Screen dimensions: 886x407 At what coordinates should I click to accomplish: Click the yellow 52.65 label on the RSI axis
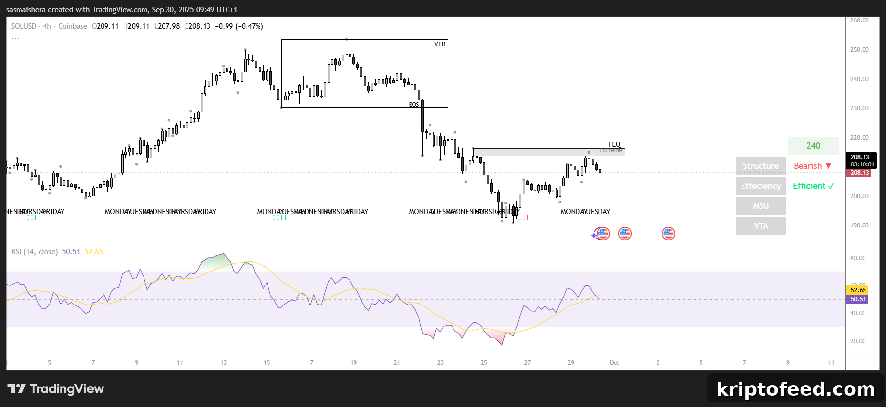tap(858, 290)
